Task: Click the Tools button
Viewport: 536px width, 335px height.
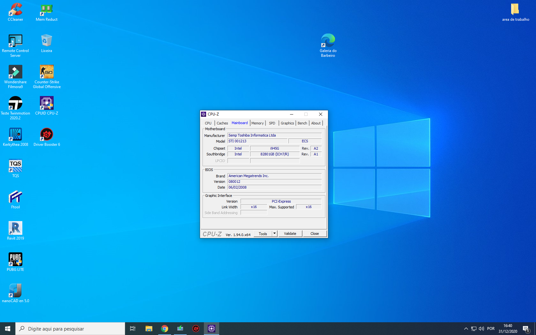Action: [x=263, y=234]
